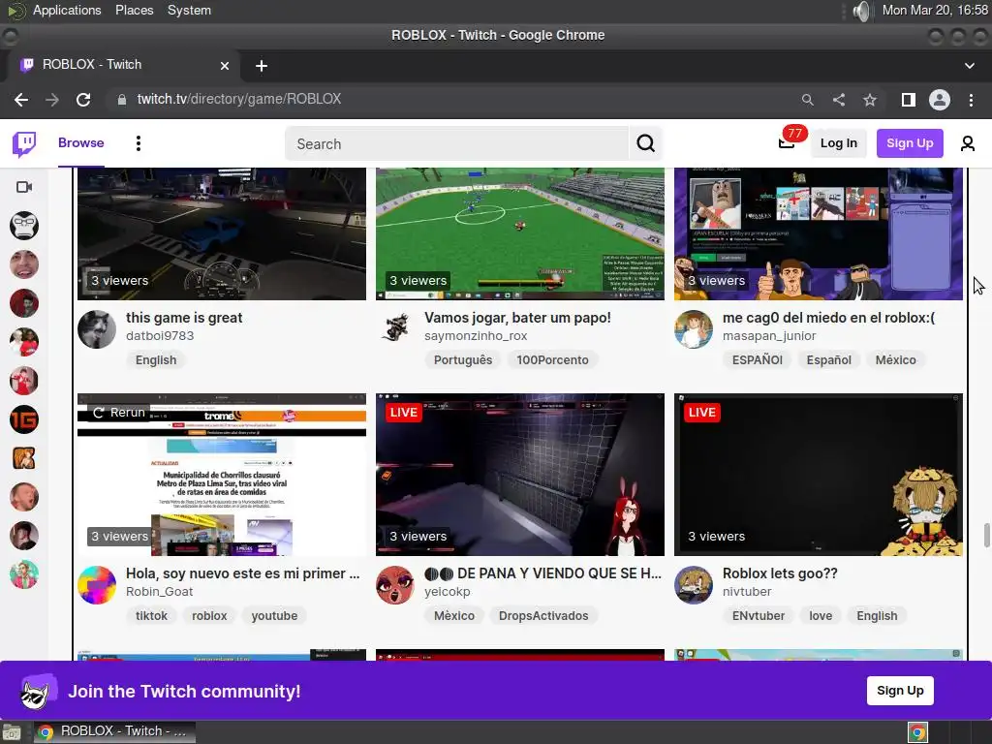Open the last sidebar channel avatar in teal
The image size is (992, 744).
pos(24,574)
